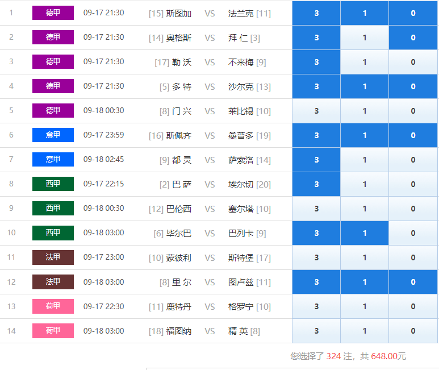
Task: Click the 意甲 league tag for 斯佩齐 match
Action: pos(53,135)
